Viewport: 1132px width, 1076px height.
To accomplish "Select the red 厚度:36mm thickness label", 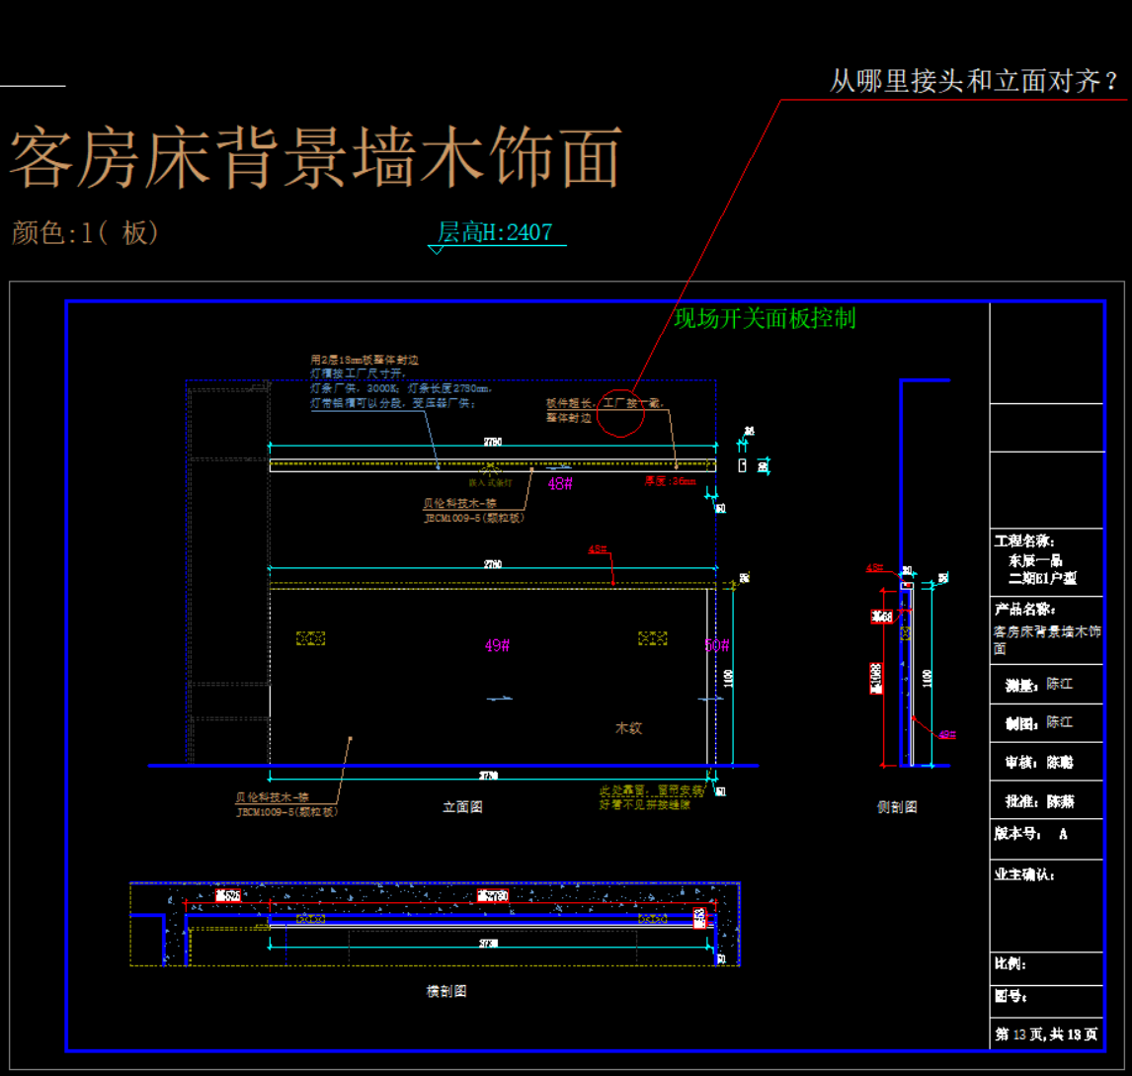I will [671, 482].
